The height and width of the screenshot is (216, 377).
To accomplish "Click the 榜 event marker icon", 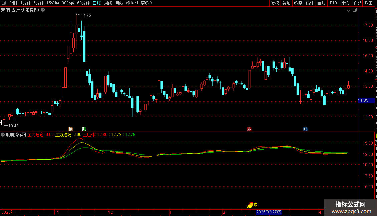I will tap(70, 129).
